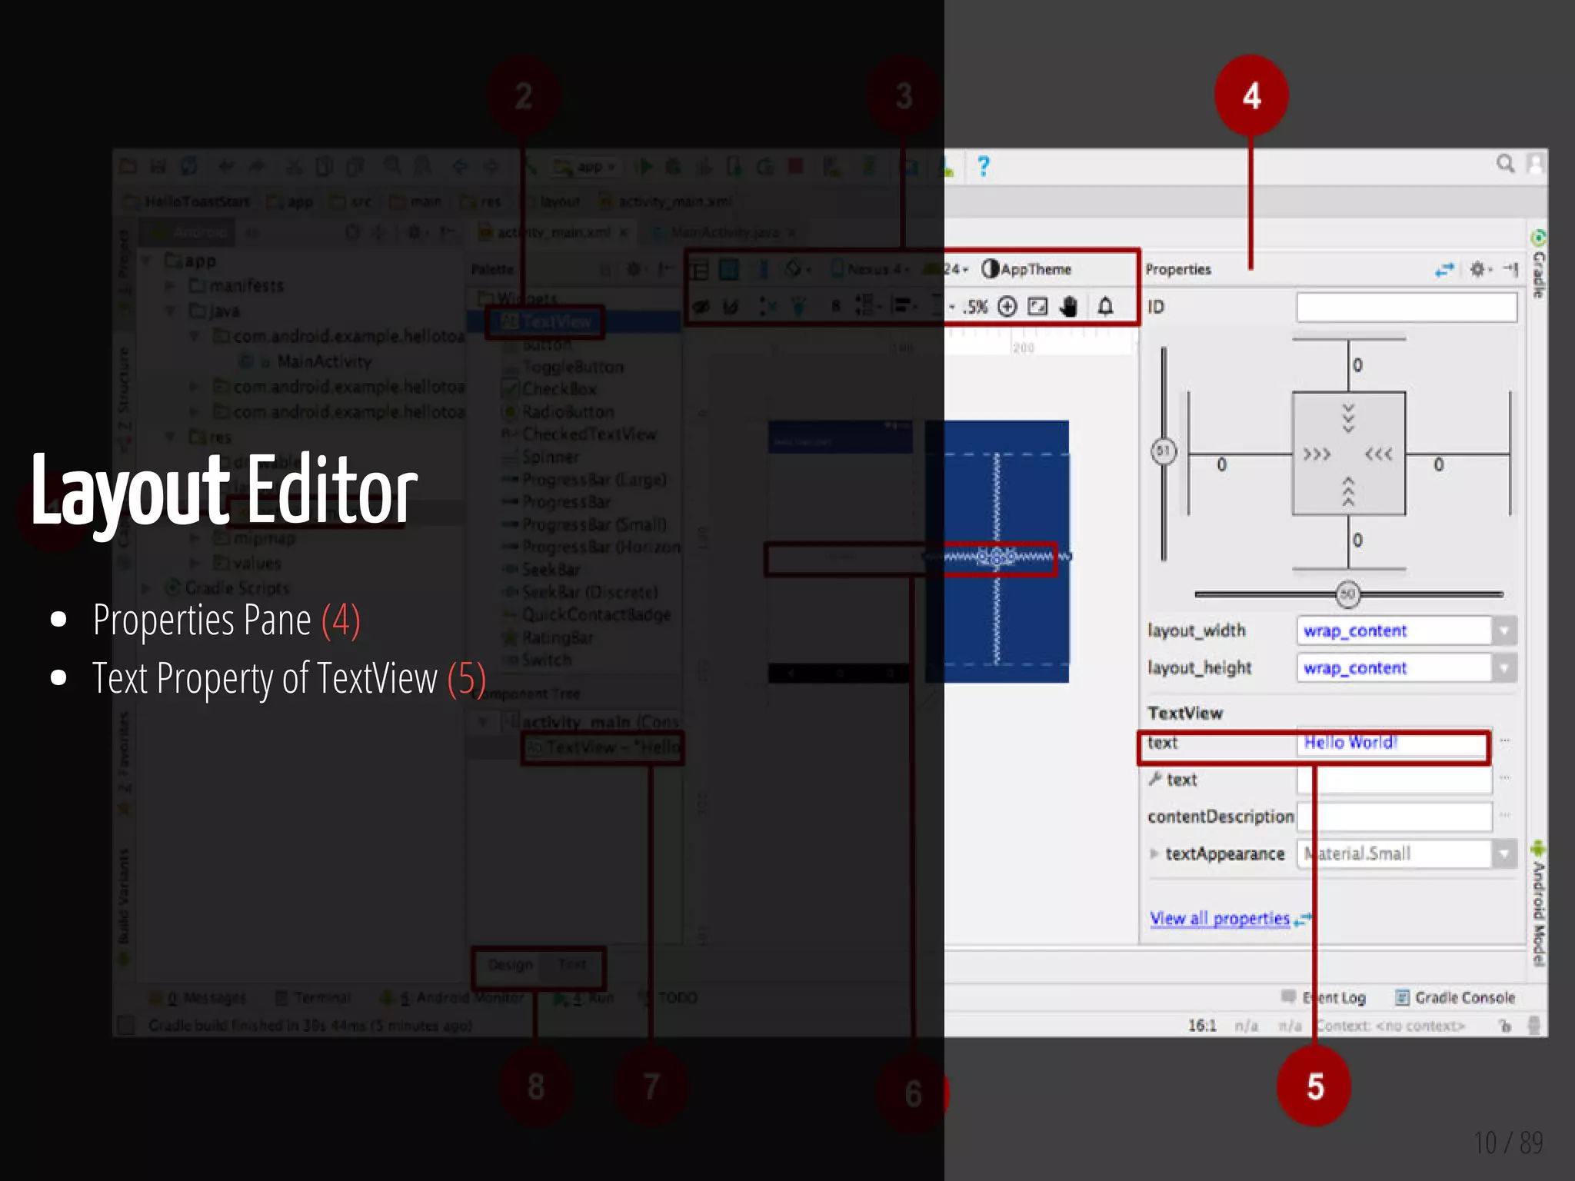This screenshot has height=1181, width=1575.
Task: Open the Android Monitor tool window
Action: (454, 997)
